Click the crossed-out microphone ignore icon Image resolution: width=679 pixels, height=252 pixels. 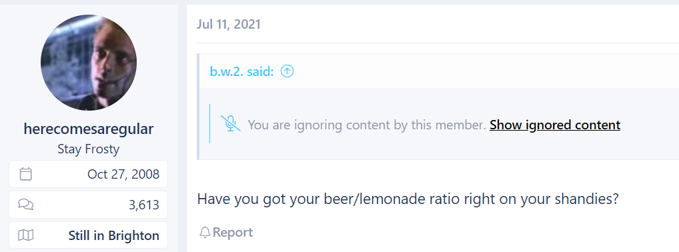(x=230, y=124)
